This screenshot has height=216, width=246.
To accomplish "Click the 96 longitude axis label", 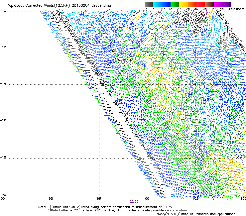I will coord(99,199).
